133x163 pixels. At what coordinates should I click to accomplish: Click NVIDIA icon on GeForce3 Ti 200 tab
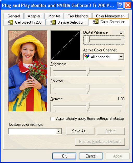coord(10,22)
